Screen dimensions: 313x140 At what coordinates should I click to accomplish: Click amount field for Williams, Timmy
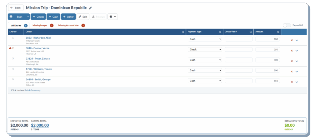pyautogui.click(x=268, y=70)
